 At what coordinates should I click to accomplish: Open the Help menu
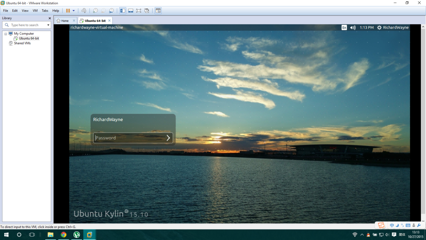(56, 11)
